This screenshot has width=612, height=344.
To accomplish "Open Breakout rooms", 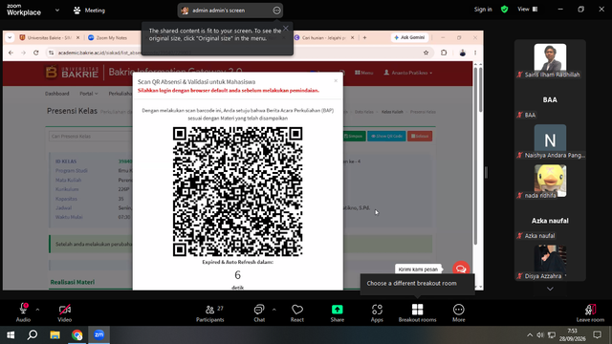I will point(417,312).
